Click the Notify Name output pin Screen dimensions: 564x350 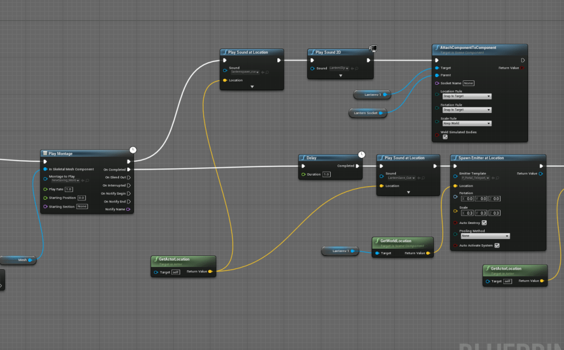(128, 209)
